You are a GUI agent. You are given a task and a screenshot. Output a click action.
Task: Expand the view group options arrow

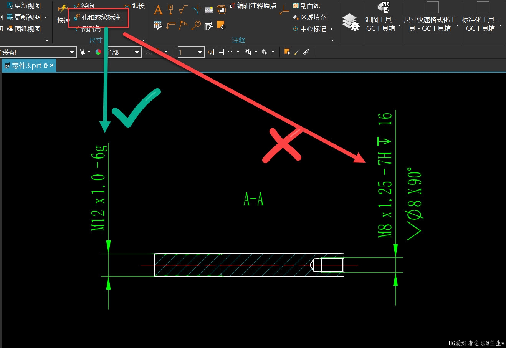tap(47, 40)
